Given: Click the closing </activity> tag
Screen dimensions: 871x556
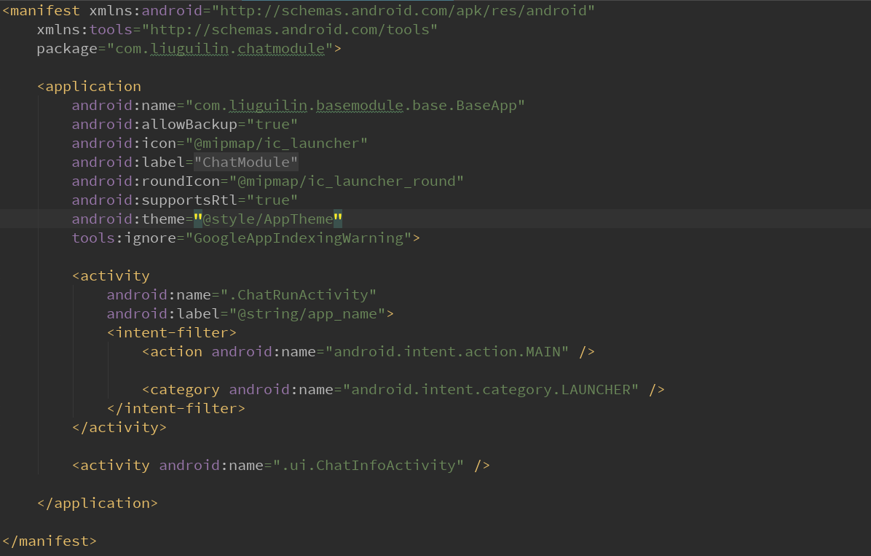Looking at the screenshot, I should [x=119, y=427].
